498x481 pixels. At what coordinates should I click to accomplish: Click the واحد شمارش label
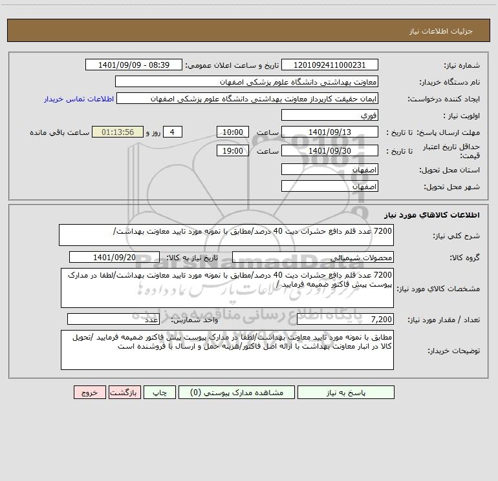[195, 320]
